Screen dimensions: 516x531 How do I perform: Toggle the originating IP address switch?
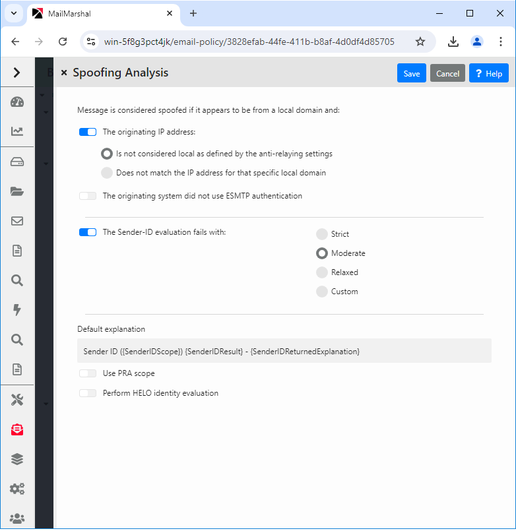tap(88, 132)
